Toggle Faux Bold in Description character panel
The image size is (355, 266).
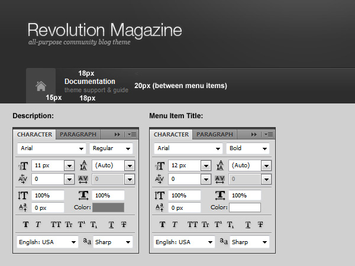point(25,225)
